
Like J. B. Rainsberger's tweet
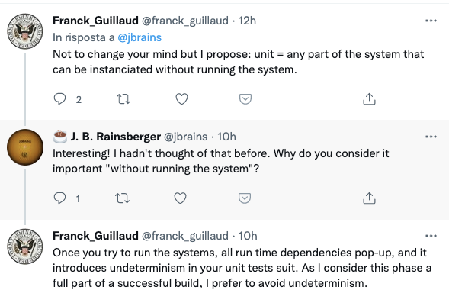point(180,198)
